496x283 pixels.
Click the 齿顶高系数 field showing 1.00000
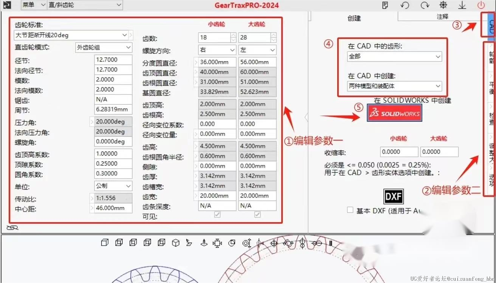113,154
